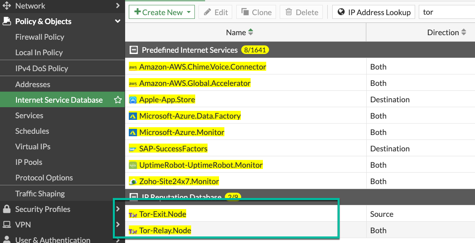Open IP Address Lookup

tap(374, 12)
